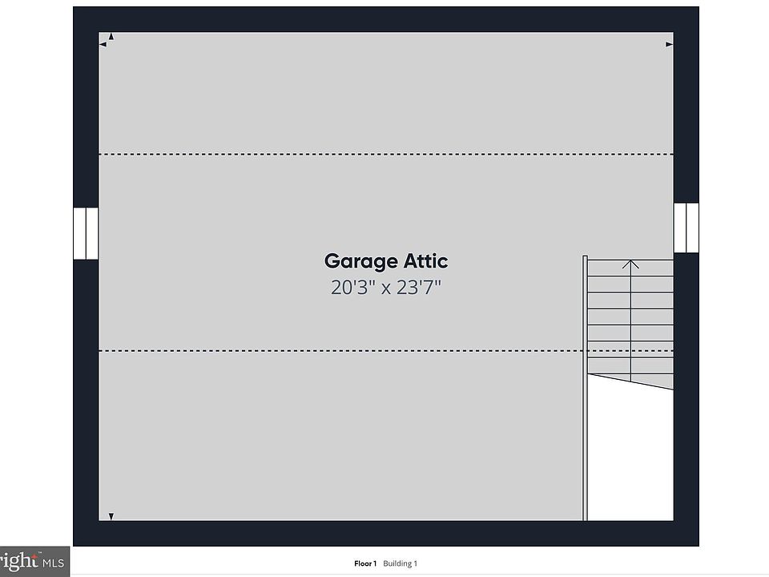Select the left wall window symbol
This screenshot has width=769, height=577.
pos(86,233)
